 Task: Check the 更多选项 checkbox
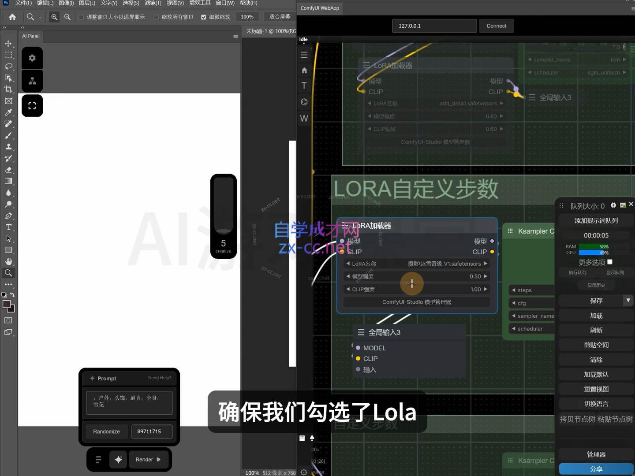(x=610, y=261)
